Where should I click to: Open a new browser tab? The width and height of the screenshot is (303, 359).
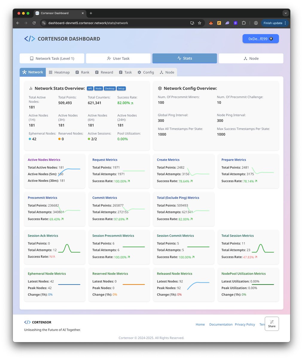coord(91,13)
